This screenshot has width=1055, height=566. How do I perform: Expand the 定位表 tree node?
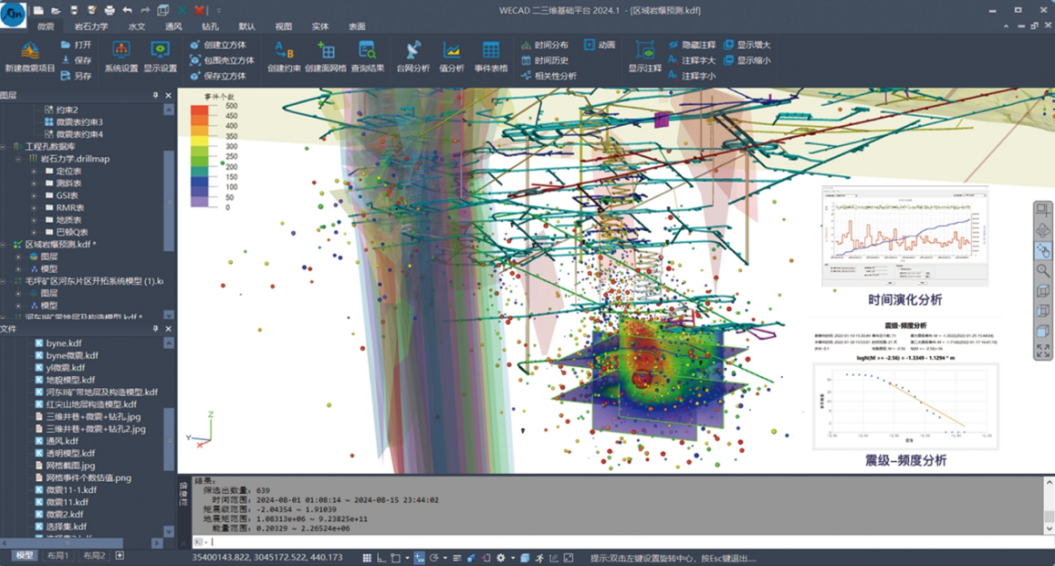[35, 171]
